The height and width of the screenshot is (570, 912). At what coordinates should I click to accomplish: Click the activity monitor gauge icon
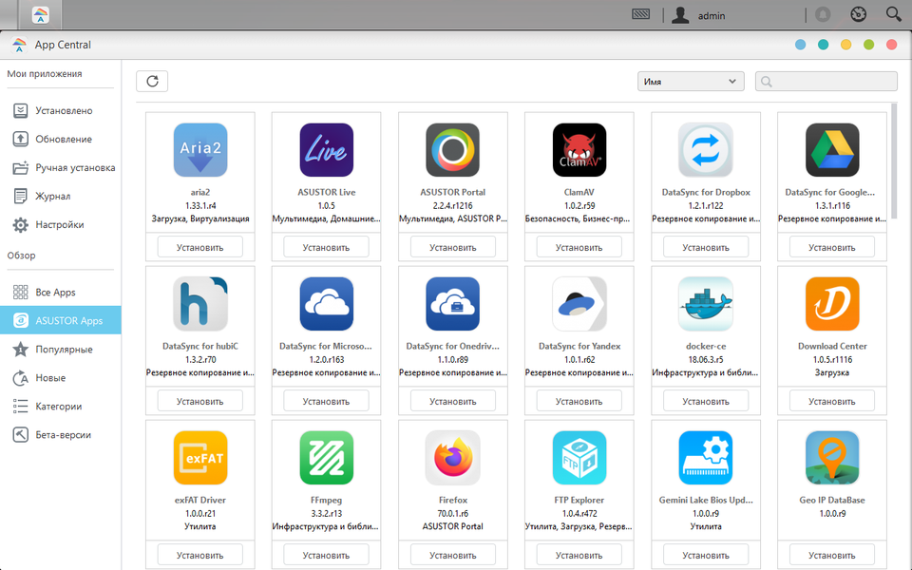(x=859, y=14)
